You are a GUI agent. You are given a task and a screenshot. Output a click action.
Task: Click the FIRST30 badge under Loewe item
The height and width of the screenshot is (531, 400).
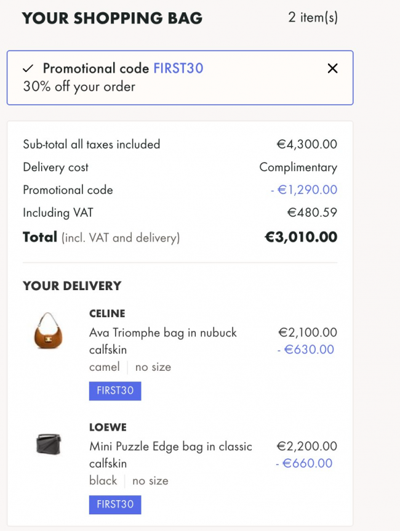[x=115, y=505]
